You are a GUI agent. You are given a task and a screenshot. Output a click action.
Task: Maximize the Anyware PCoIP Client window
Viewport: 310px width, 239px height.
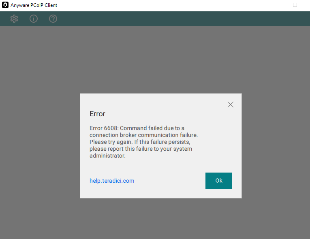(295, 5)
